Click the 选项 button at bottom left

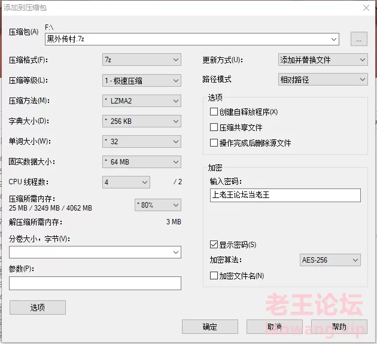38,308
